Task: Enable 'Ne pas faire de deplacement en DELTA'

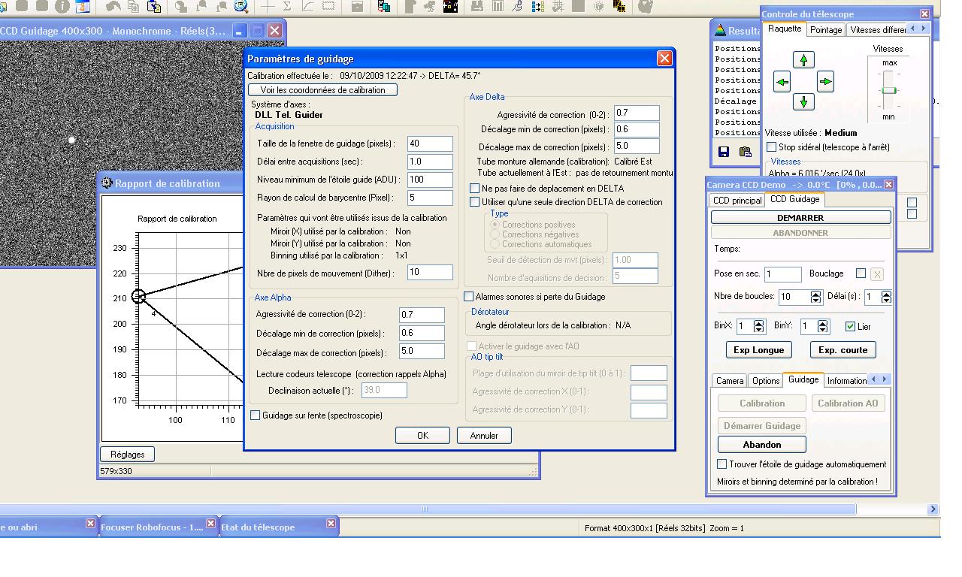Action: click(475, 189)
